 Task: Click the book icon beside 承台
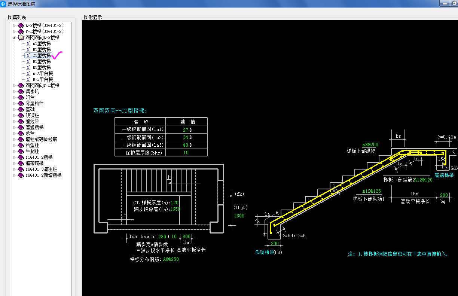pos(21,133)
